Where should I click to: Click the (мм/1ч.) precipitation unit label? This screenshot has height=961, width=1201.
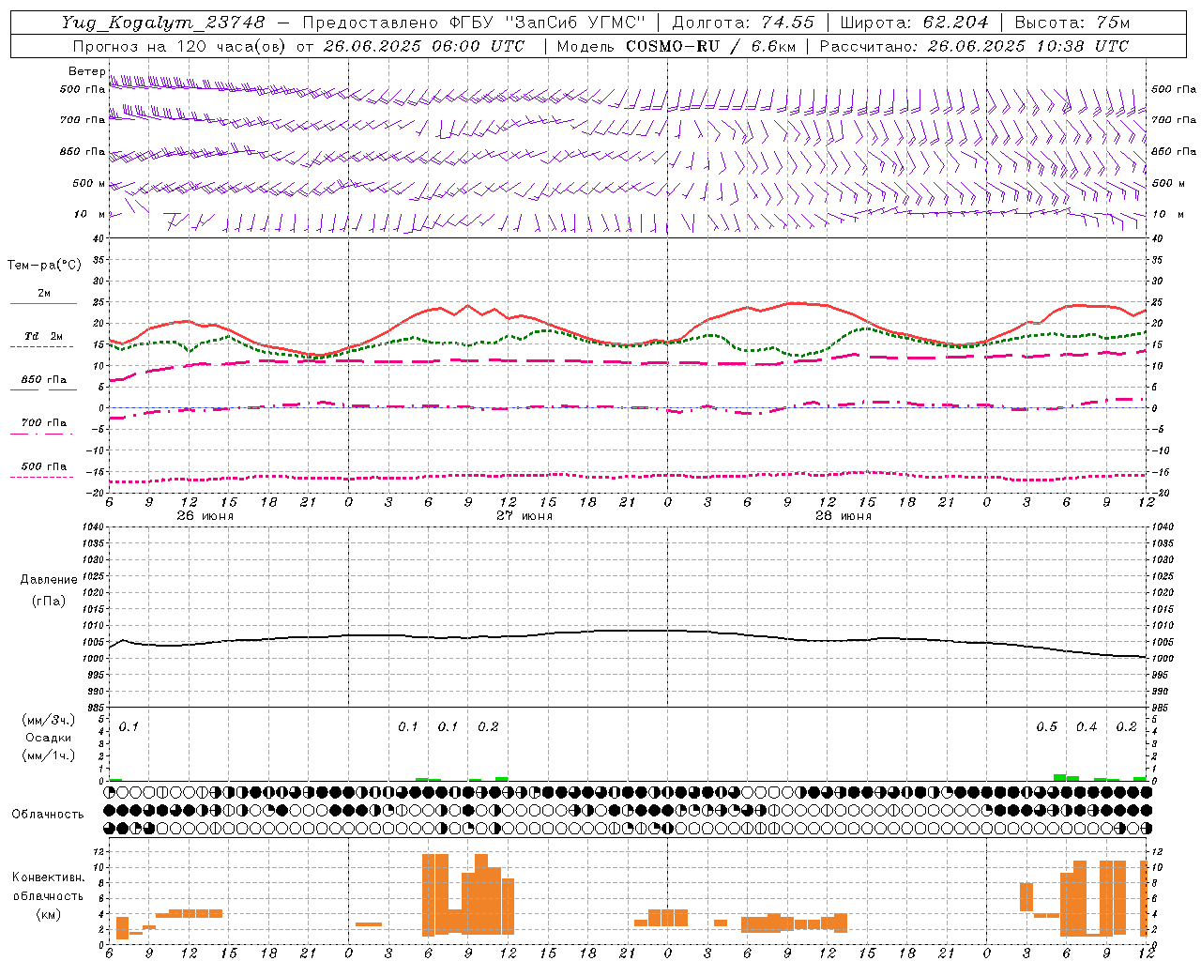[49, 755]
